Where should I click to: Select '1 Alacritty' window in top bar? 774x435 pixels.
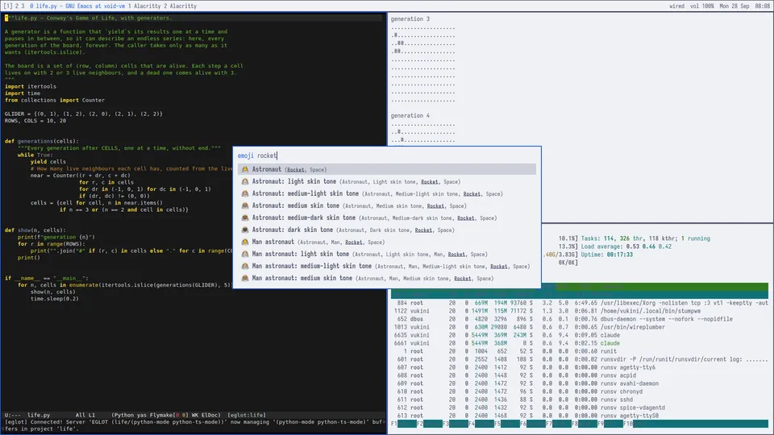click(144, 6)
